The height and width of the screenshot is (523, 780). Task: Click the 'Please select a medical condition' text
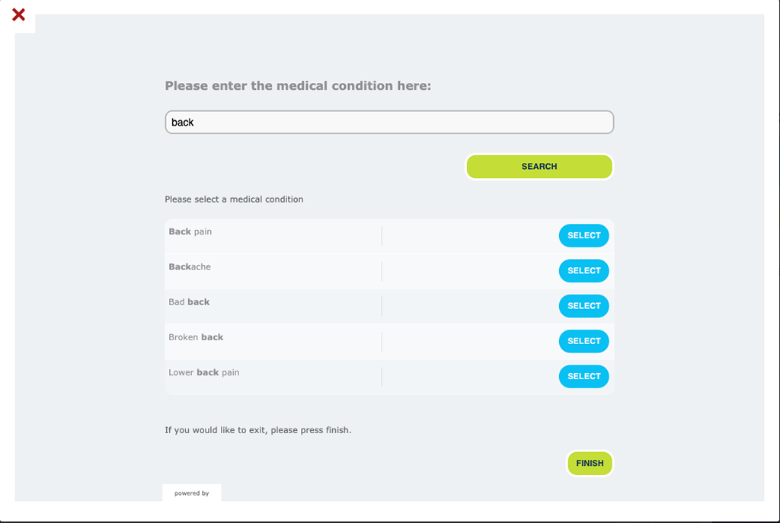tap(234, 199)
